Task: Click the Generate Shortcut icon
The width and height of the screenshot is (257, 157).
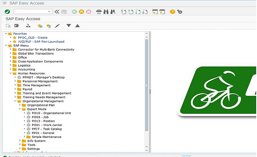Action: (x=162, y=12)
